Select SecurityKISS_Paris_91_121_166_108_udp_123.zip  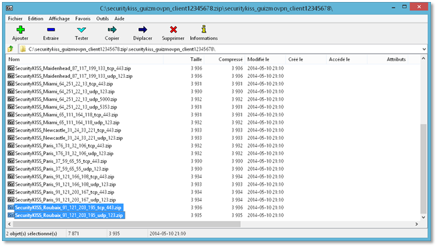point(65,184)
